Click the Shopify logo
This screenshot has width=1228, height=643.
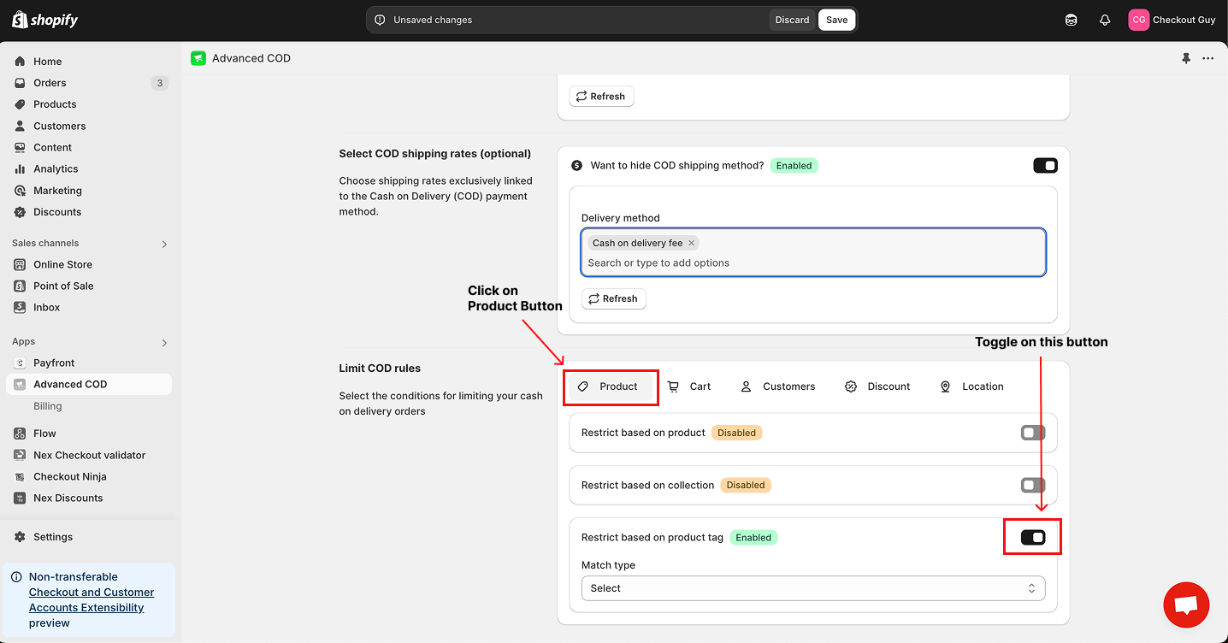[x=44, y=20]
